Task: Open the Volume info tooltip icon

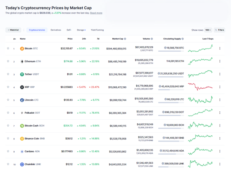Action: (152, 39)
